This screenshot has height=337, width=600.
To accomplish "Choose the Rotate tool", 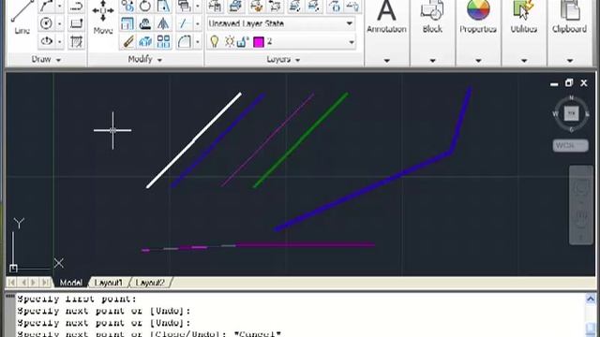I will coord(145,6).
